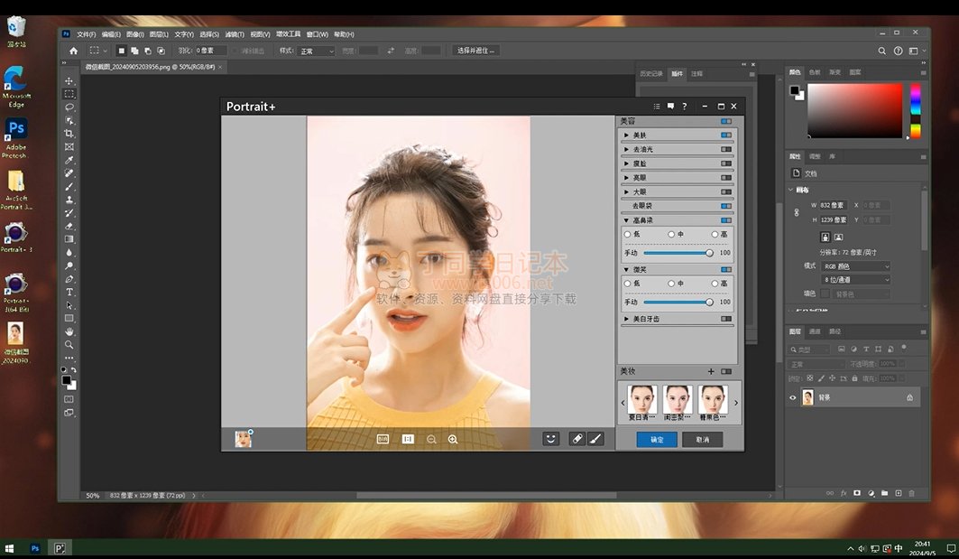The height and width of the screenshot is (559, 959).
Task: Select 中 radio option under 高鼻梁
Action: 671,235
